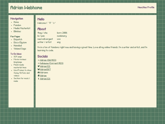Click the About heading
Viewport: 165px width, 124px height.
(42, 29)
